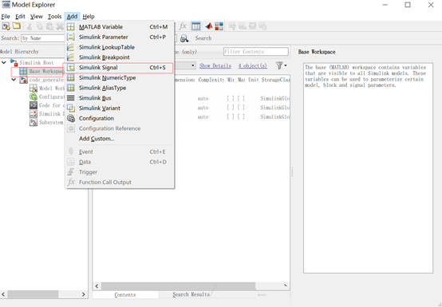
Task: Click the Simulink LookupTable menu icon
Action: [x=71, y=47]
